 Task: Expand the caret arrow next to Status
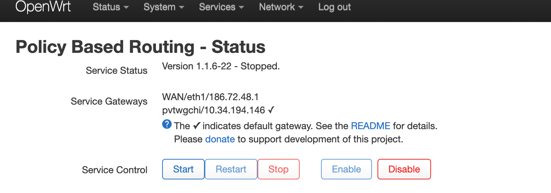[x=126, y=8]
